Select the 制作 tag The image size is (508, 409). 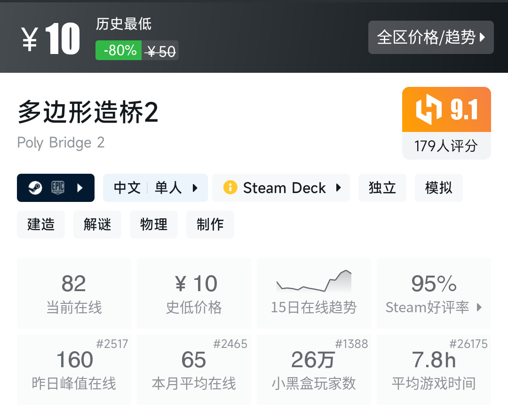[x=210, y=224]
